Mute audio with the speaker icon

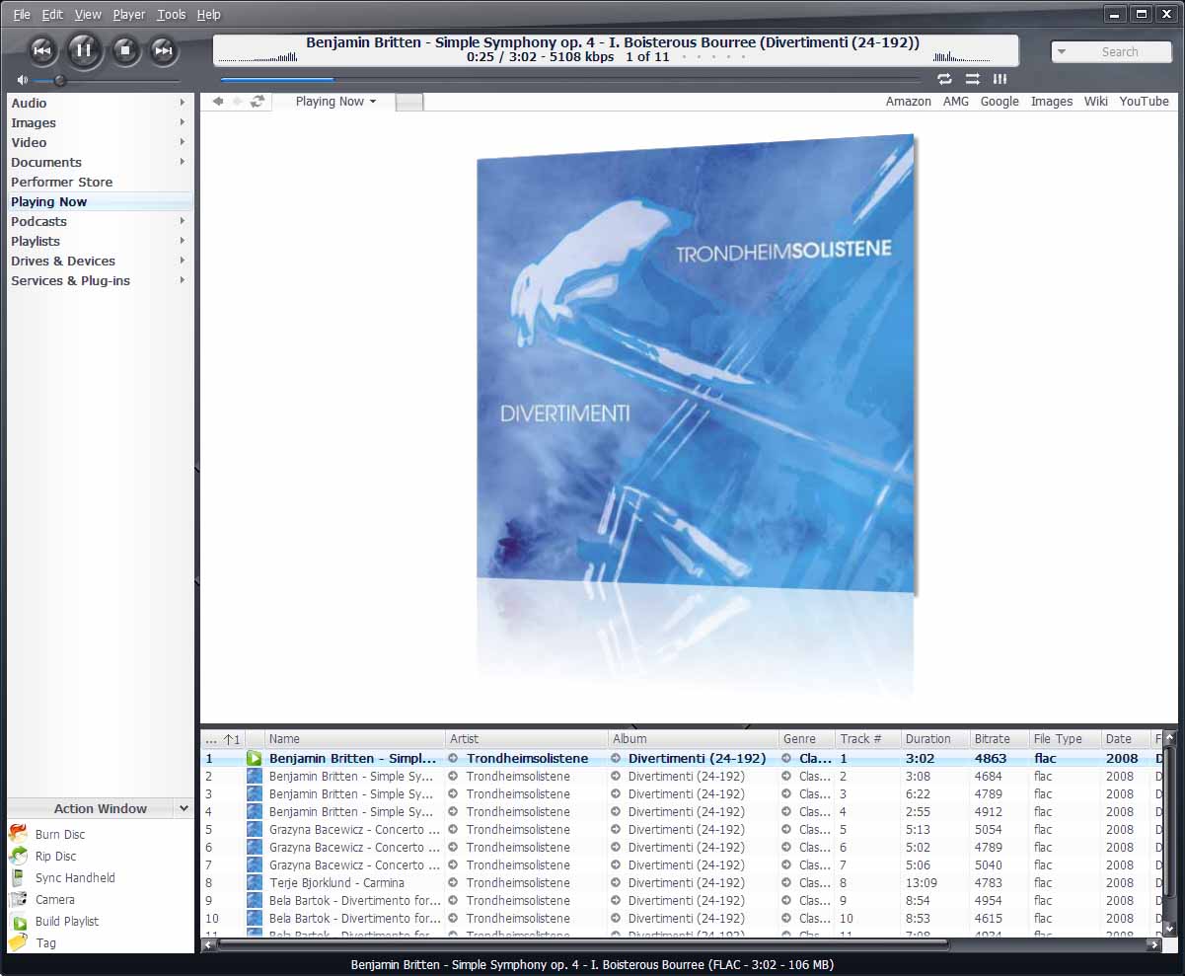point(22,80)
